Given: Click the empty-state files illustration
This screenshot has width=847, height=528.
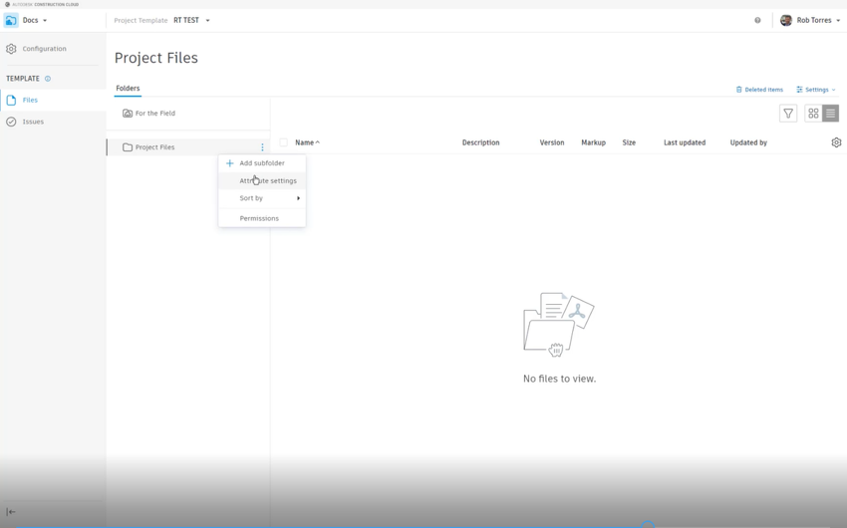Looking at the screenshot, I should tap(559, 325).
